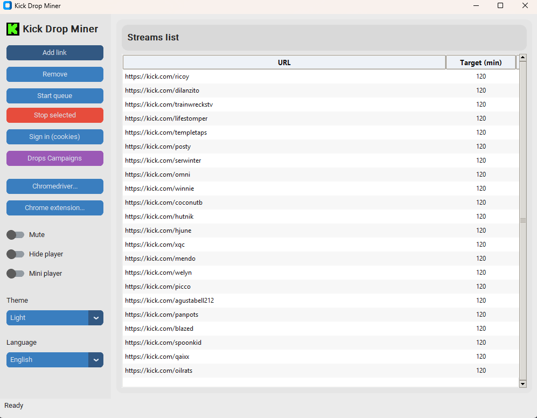Viewport: 537px width, 418px height.
Task: Click the red Stop selected button
Action: point(55,115)
